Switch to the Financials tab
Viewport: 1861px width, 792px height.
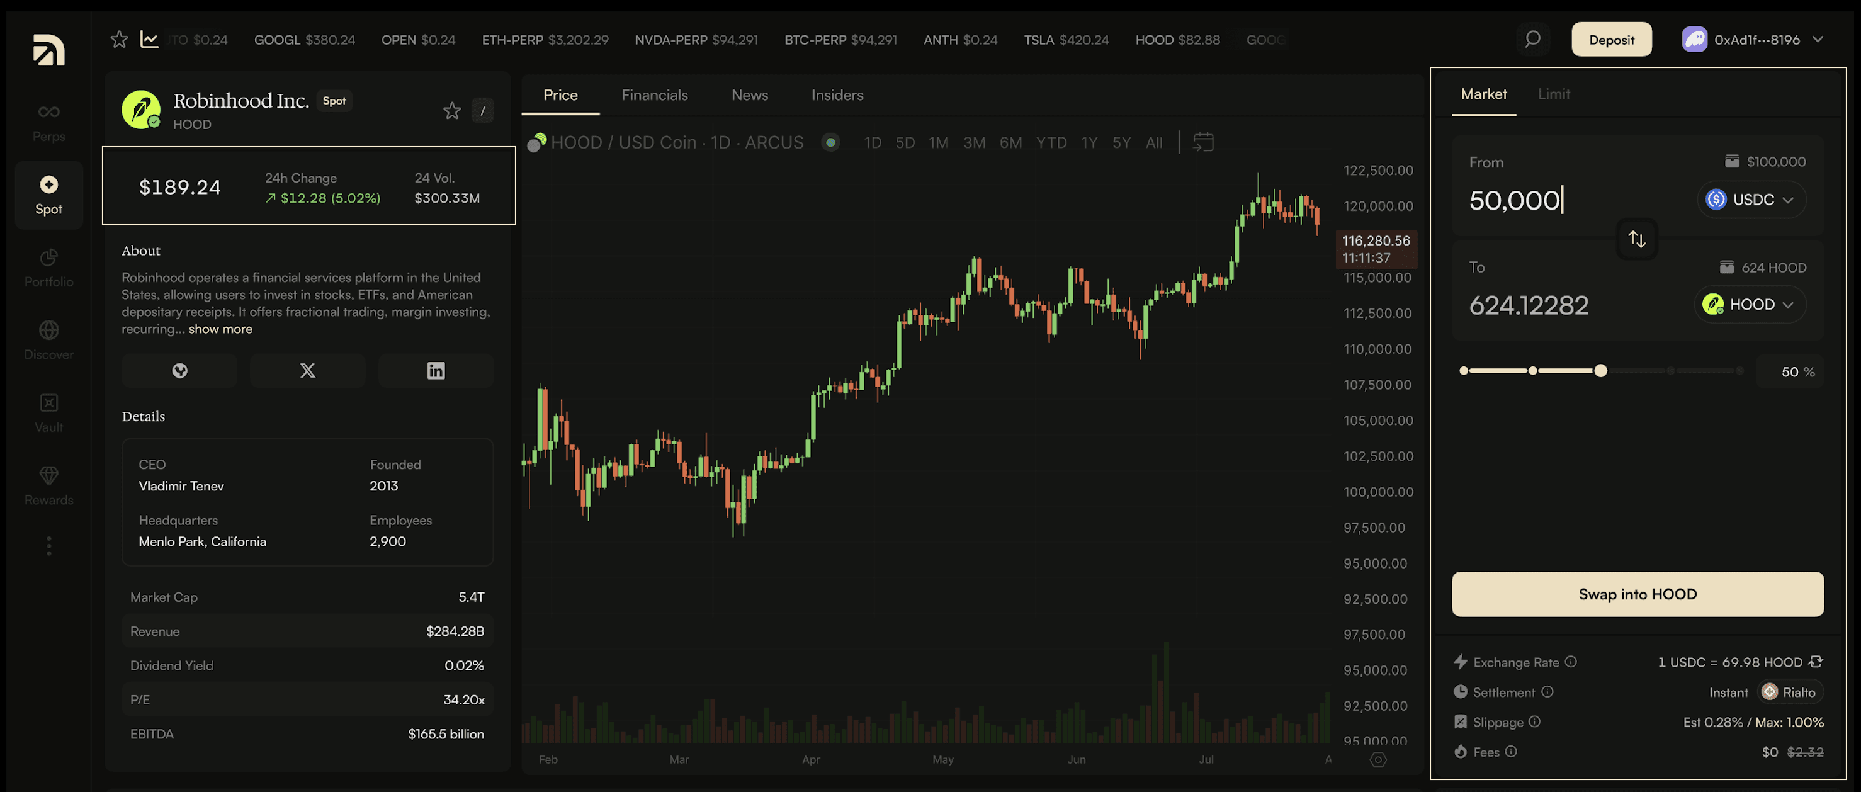coord(654,94)
